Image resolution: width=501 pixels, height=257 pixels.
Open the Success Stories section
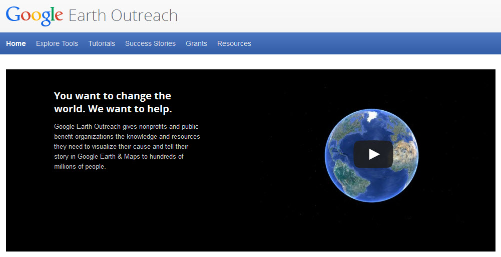point(150,43)
